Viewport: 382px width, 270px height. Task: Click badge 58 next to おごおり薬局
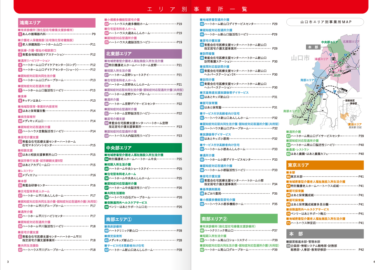(202, 194)
